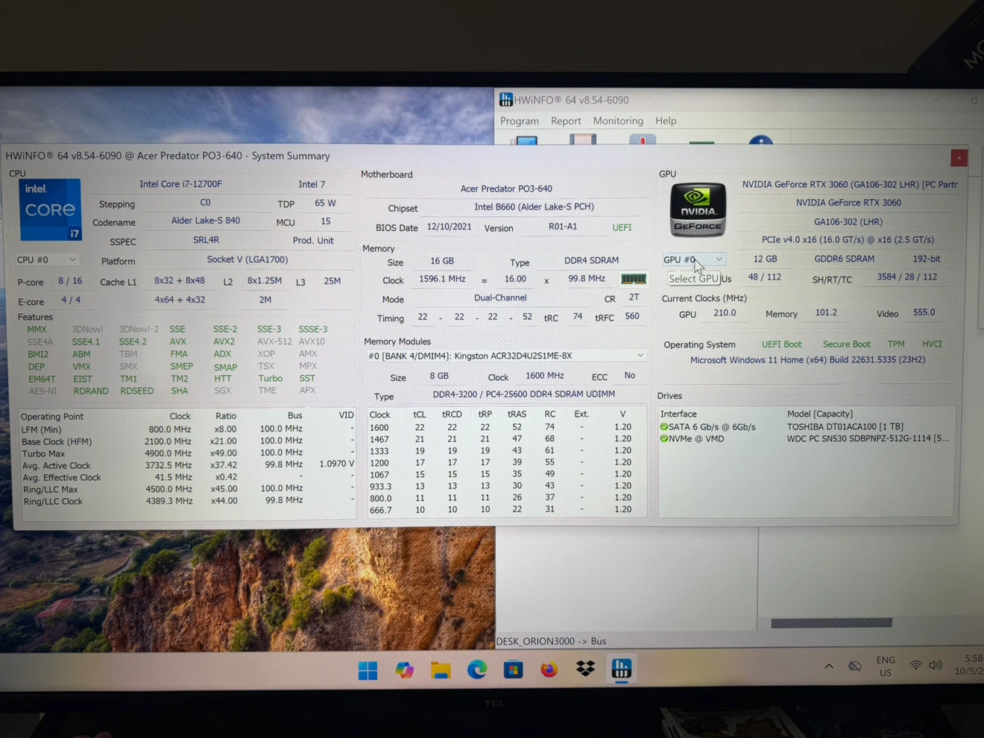Open File Explorer from the taskbar
Viewport: 984px width, 738px height.
pos(441,670)
